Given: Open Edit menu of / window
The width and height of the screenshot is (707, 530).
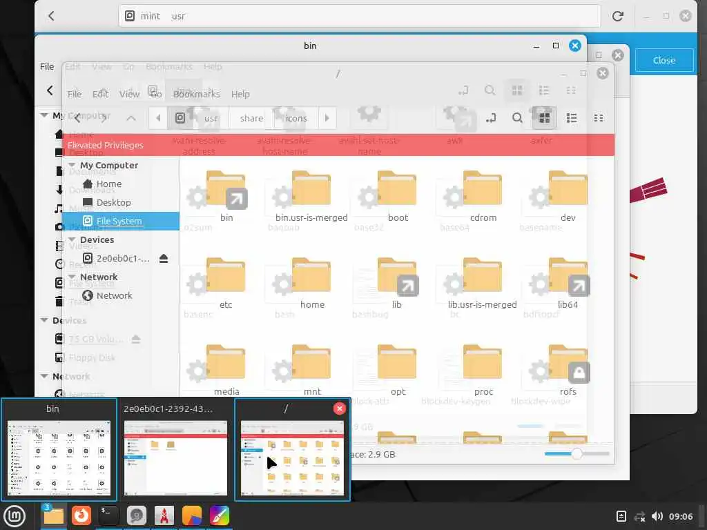Looking at the screenshot, I should pyautogui.click(x=100, y=94).
